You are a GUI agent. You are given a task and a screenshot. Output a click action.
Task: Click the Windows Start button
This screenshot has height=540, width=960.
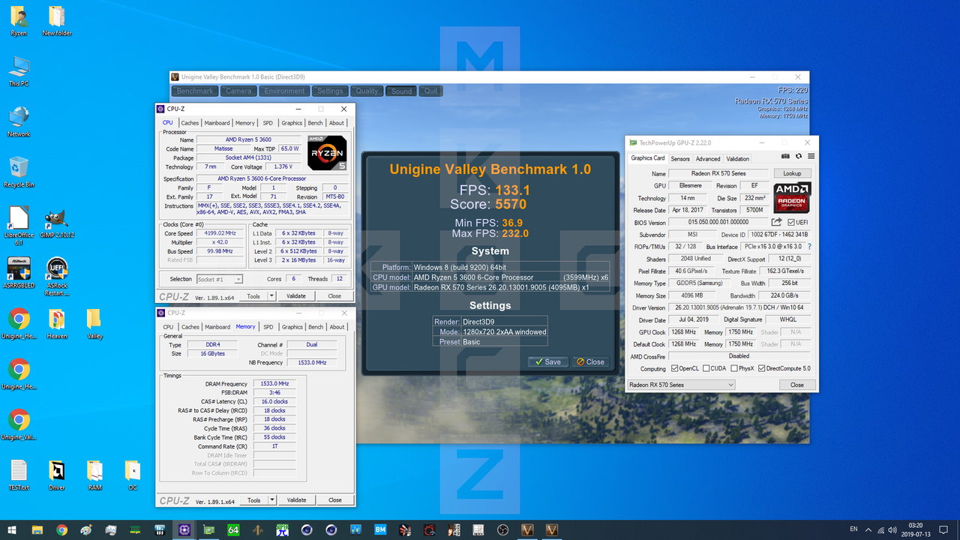[12, 529]
